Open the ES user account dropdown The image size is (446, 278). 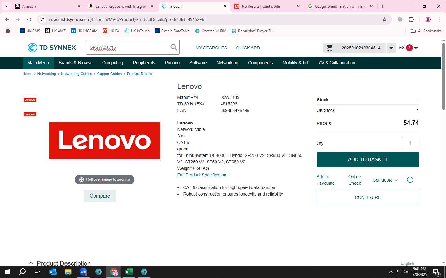click(408, 48)
